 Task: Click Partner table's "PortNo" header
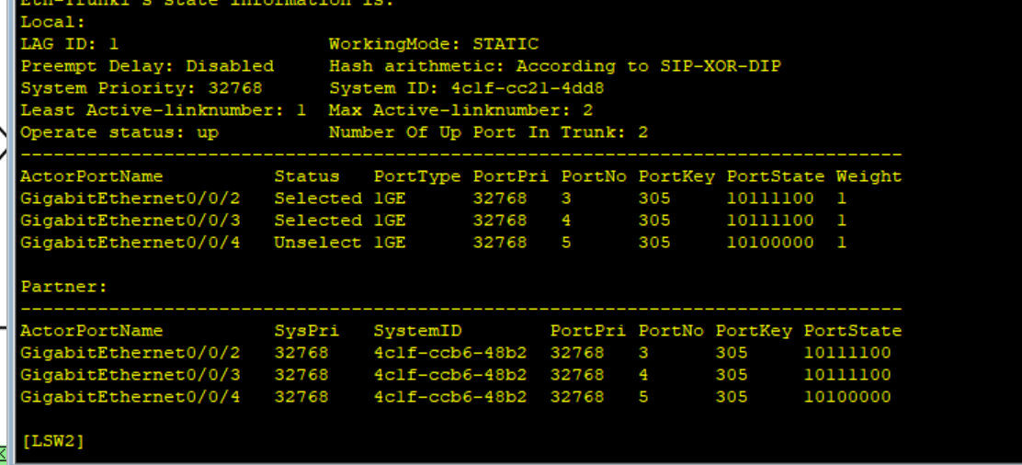pyautogui.click(x=671, y=331)
